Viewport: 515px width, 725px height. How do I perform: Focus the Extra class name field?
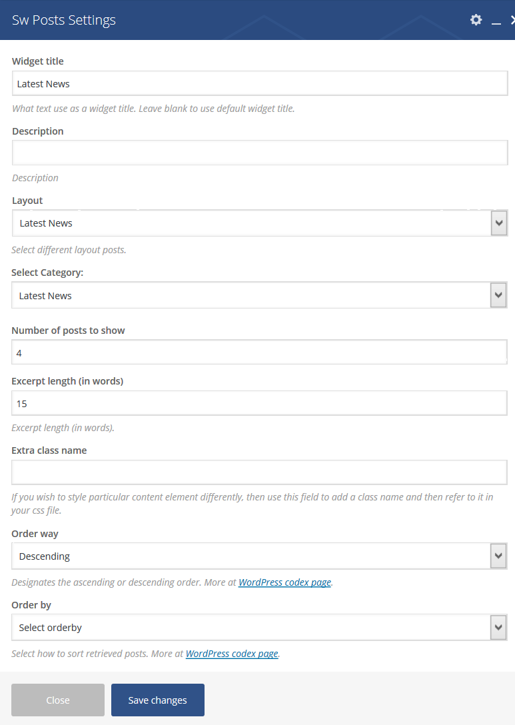point(259,472)
